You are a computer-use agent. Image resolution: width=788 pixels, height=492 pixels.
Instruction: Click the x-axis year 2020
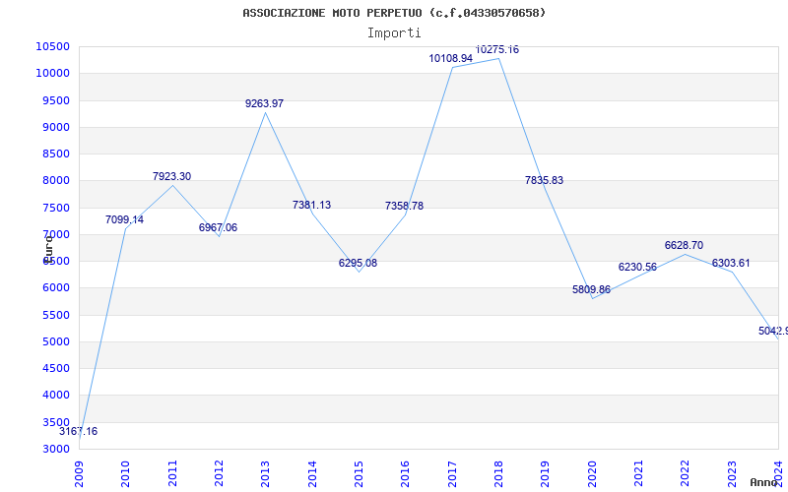(592, 473)
